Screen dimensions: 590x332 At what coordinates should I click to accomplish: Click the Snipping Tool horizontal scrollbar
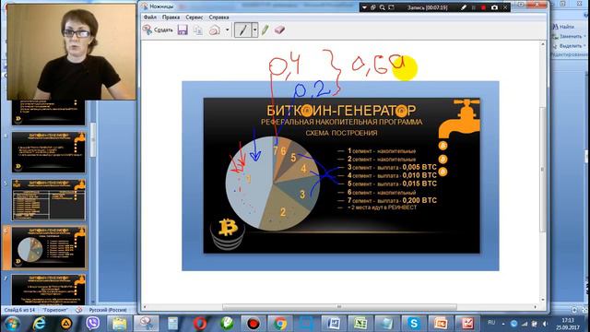tap(339, 307)
